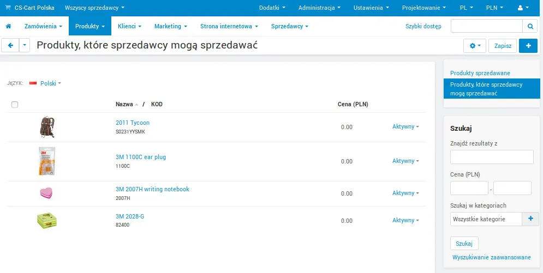
Task: Sort by the Nazwa column header
Action: click(124, 104)
